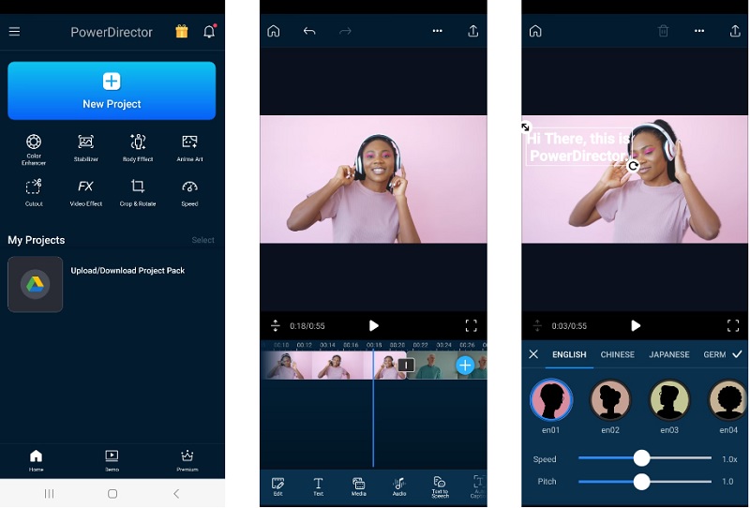The image size is (750, 508).
Task: Open the Upload/Download Project Pack thumbnail
Action: click(36, 284)
